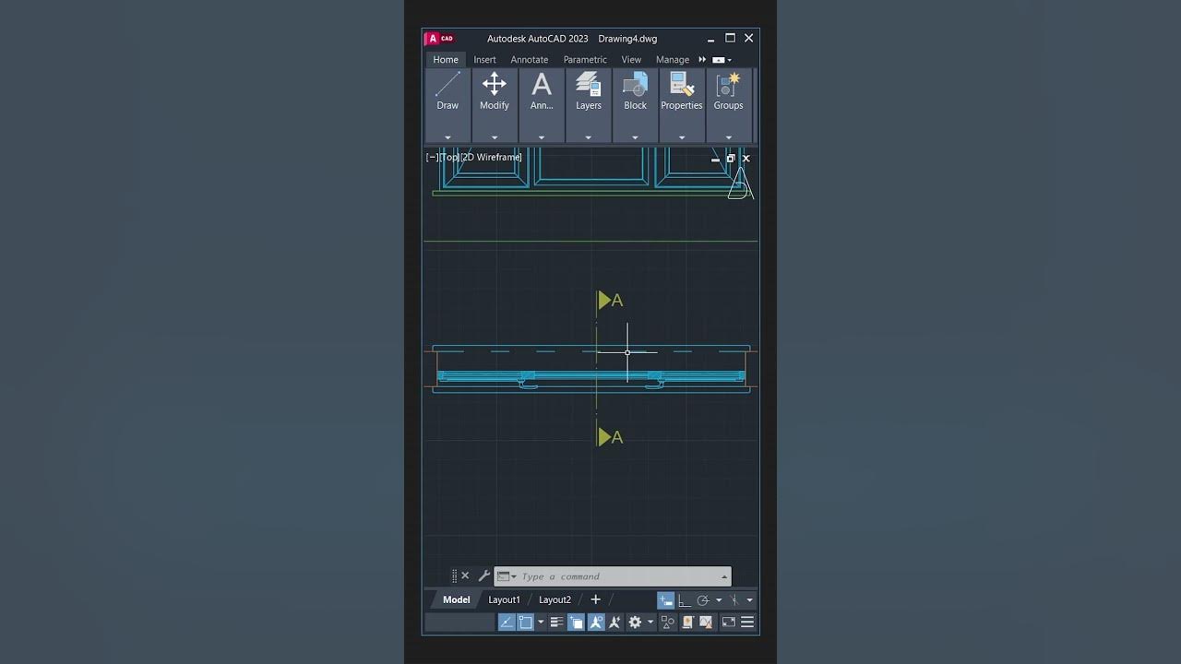The width and height of the screenshot is (1181, 664).
Task: Open status bar Customization menu icon
Action: 747,622
